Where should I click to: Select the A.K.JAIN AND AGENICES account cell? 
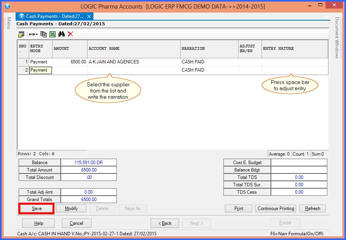point(134,62)
